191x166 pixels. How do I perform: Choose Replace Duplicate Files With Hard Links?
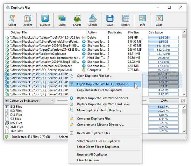pyautogui.click(x=105, y=104)
